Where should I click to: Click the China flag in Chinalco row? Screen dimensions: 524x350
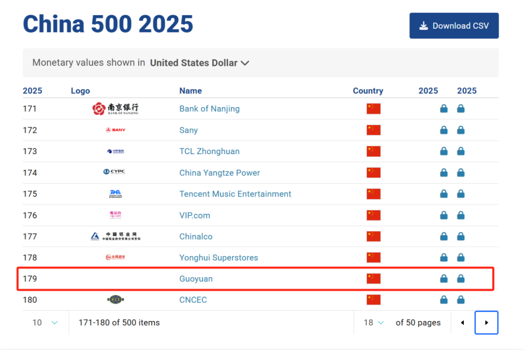373,237
